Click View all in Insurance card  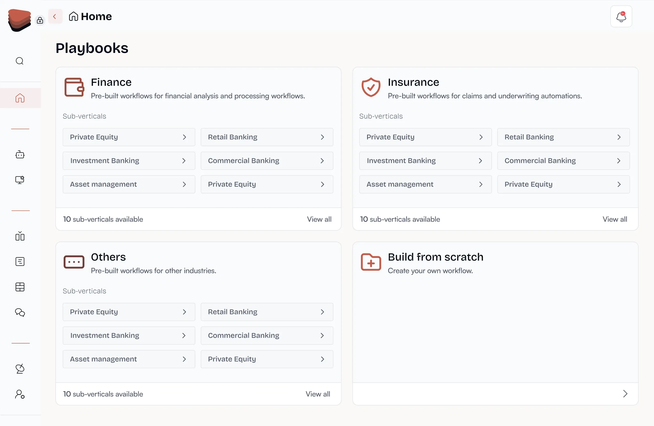tap(615, 219)
